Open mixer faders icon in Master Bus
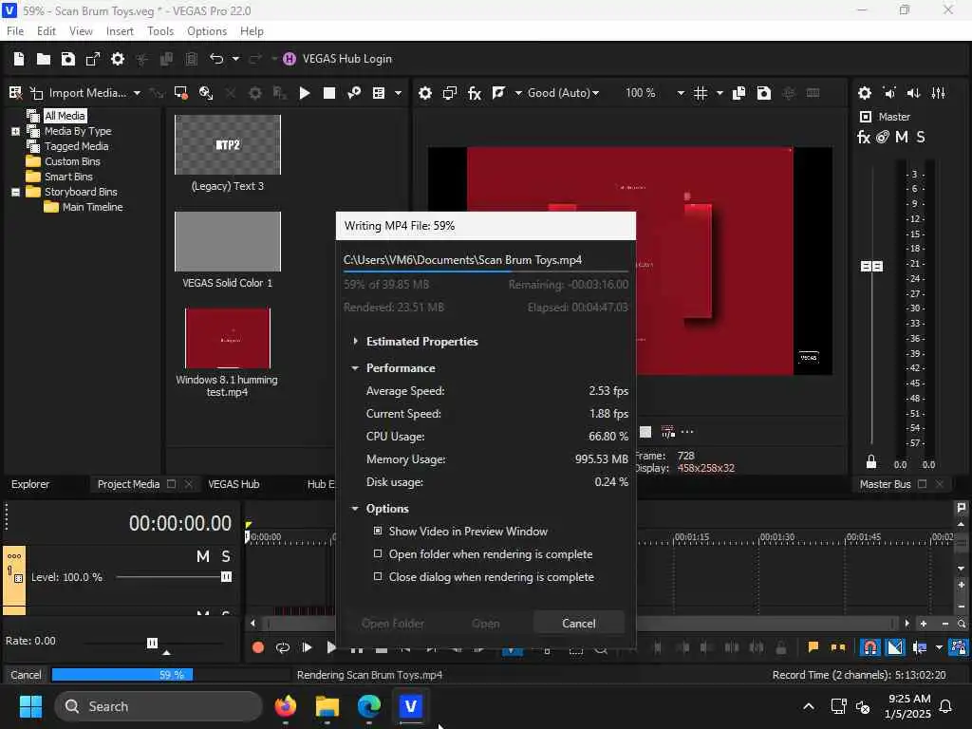 coord(939,93)
